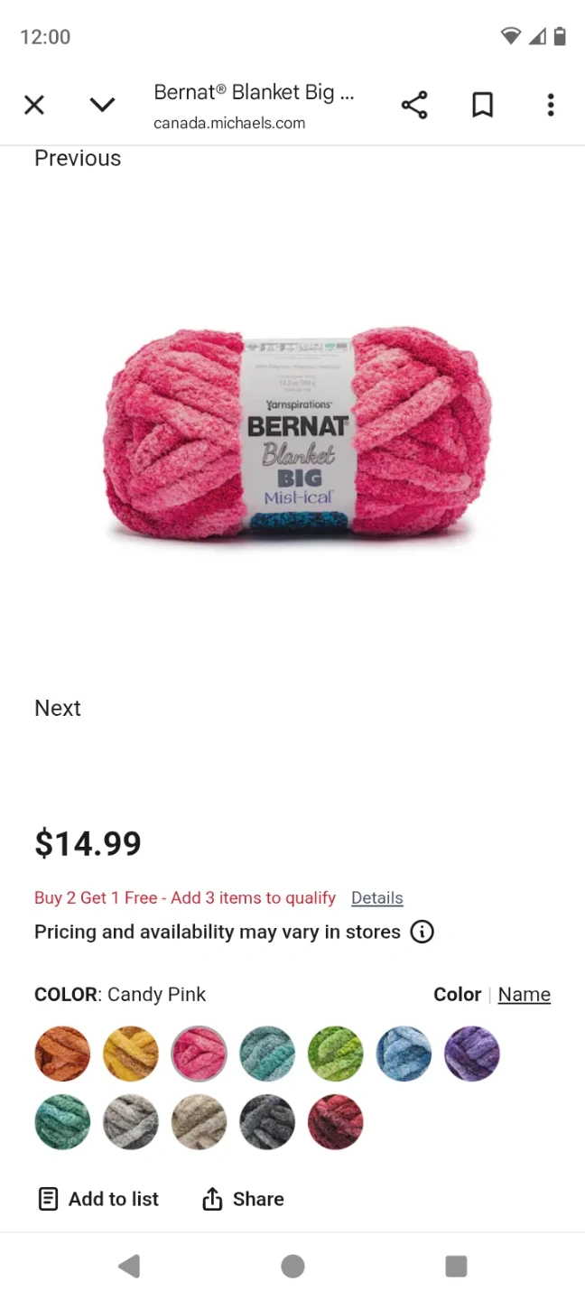Tap the Android back navigation button
This screenshot has height=1300, width=585.
129,1266
